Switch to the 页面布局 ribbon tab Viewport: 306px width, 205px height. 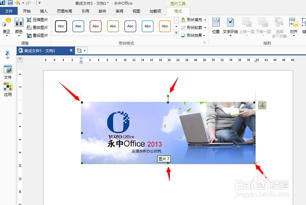(65, 11)
